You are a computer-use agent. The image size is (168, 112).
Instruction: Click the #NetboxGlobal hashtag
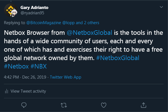118,58
